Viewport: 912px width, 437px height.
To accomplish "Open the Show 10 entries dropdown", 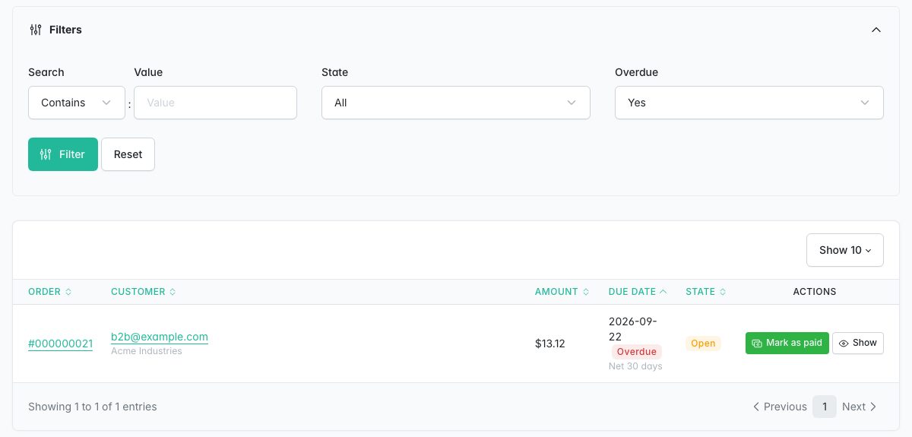I will point(845,250).
